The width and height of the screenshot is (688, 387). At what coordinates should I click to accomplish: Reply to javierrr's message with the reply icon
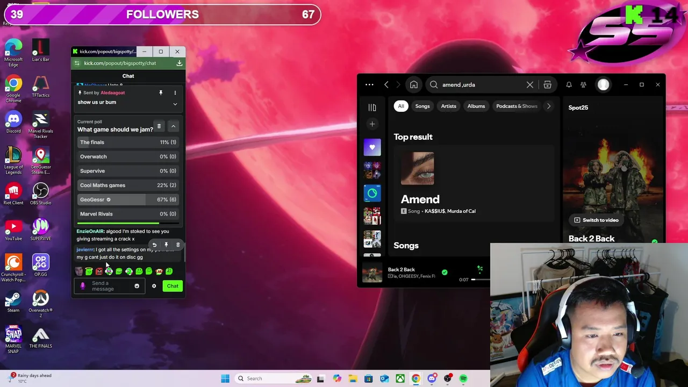pos(154,245)
